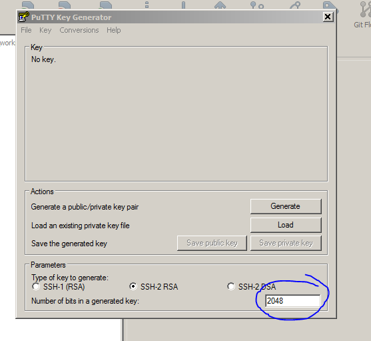Click the 'No key.' text

tap(43, 59)
